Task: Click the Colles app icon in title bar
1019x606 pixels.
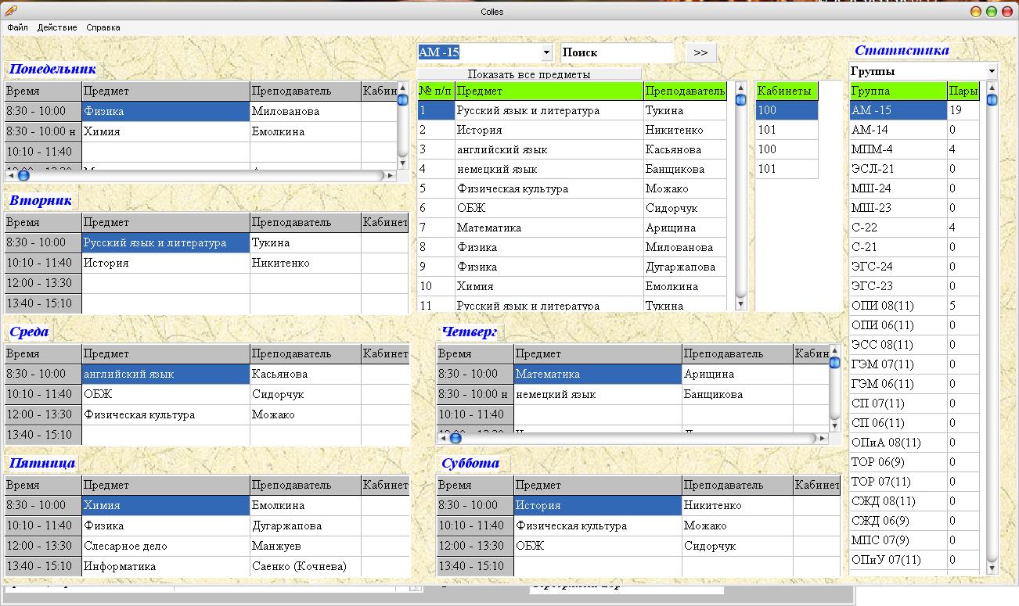Action: [x=10, y=11]
